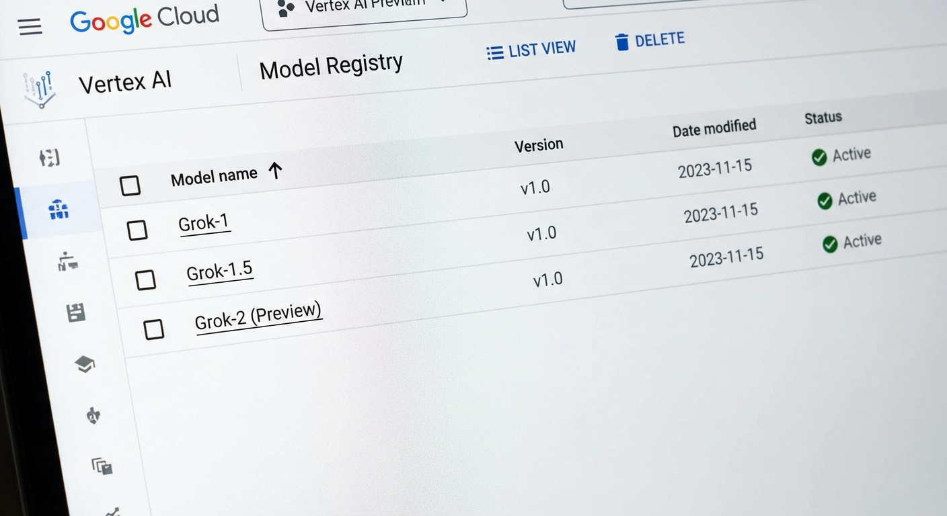Click the Model Registry page title
This screenshot has width=947, height=516.
[x=331, y=67]
